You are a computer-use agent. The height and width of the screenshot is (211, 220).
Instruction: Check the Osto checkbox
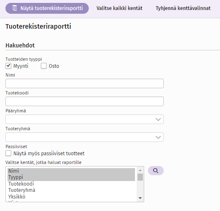coord(44,66)
